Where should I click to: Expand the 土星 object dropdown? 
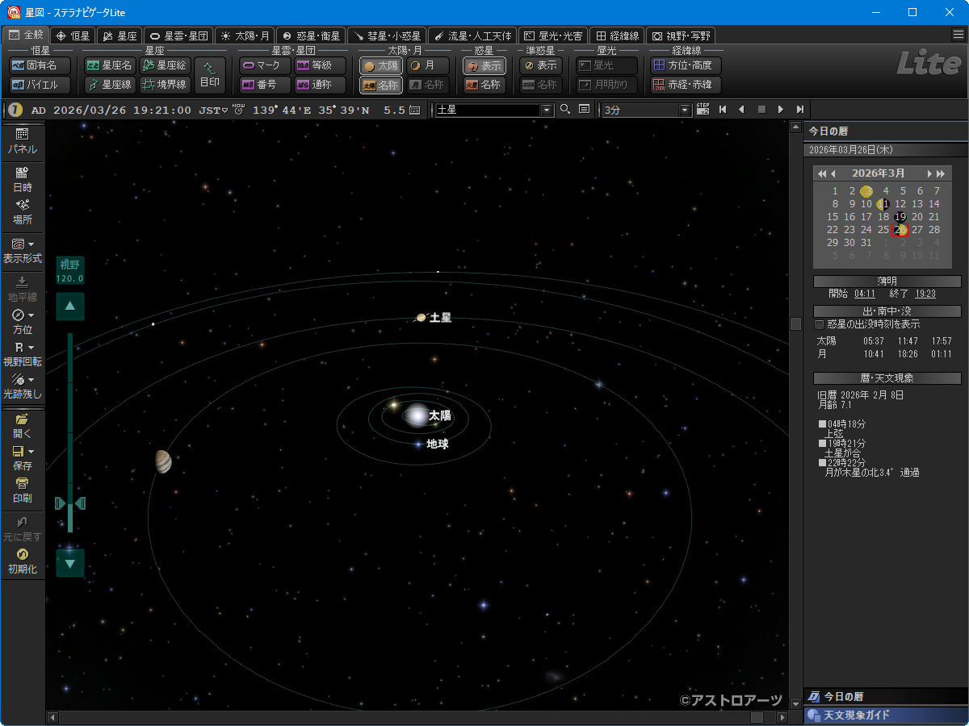pyautogui.click(x=547, y=110)
